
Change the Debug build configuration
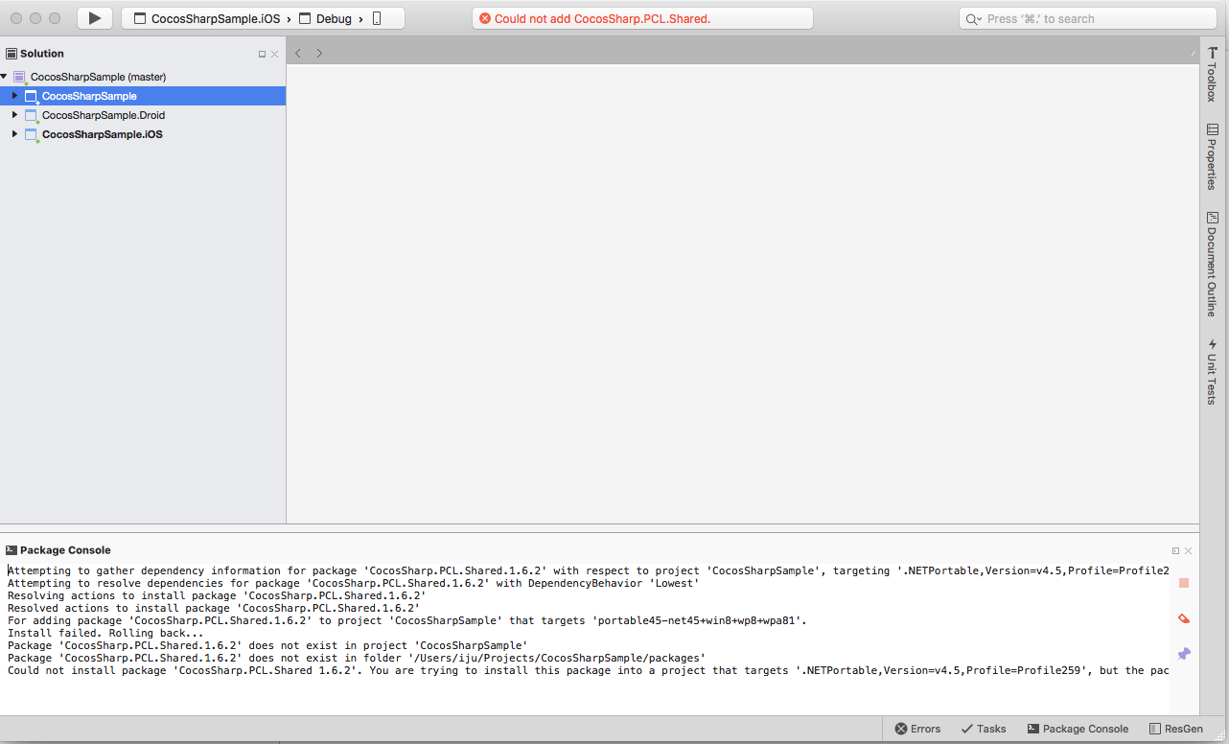(x=326, y=19)
